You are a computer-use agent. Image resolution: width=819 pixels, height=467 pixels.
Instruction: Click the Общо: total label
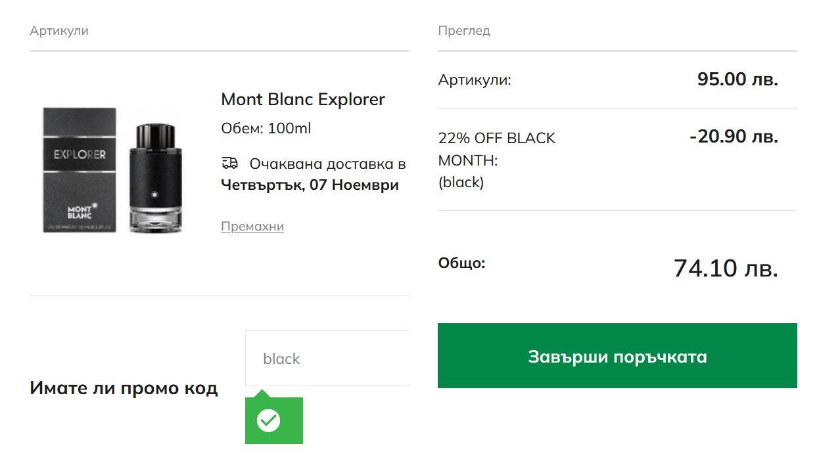point(461,263)
